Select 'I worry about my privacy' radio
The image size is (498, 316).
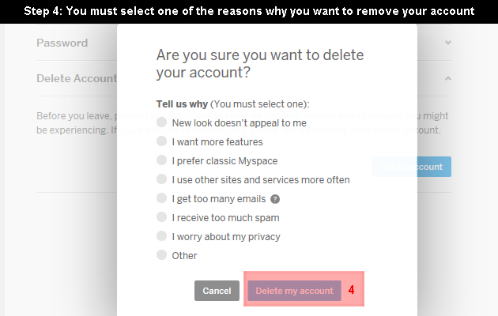coord(162,236)
